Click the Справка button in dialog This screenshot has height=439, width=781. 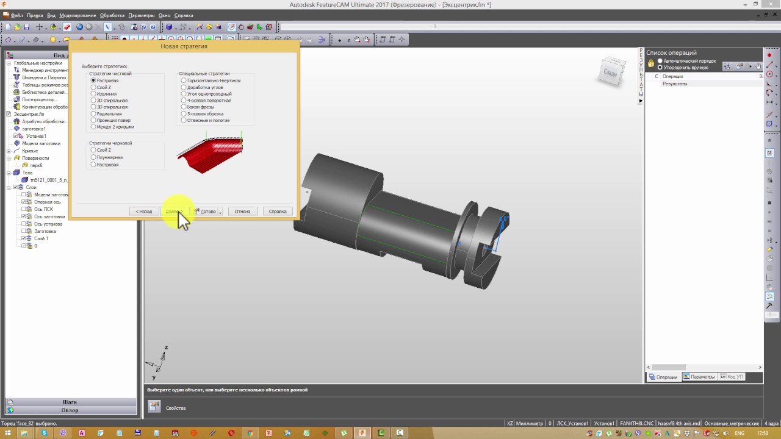click(x=278, y=212)
